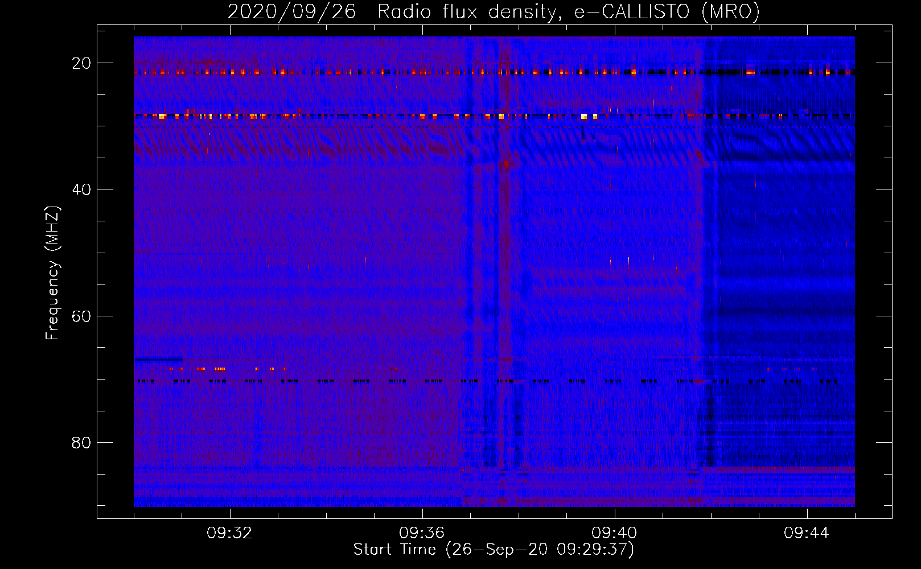Click the 'Frequency (MHZ)' axis label
This screenshot has height=569, width=921.
[x=52, y=273]
